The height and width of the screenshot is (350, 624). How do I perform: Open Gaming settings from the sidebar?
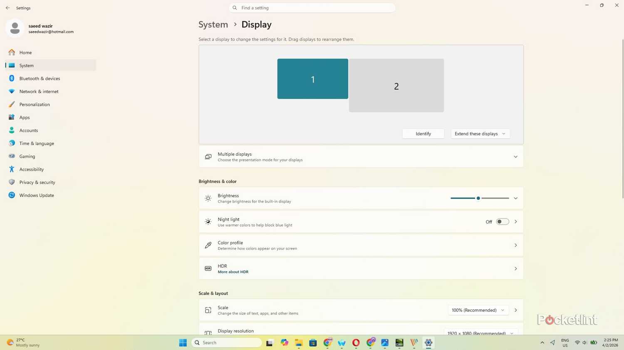point(27,156)
